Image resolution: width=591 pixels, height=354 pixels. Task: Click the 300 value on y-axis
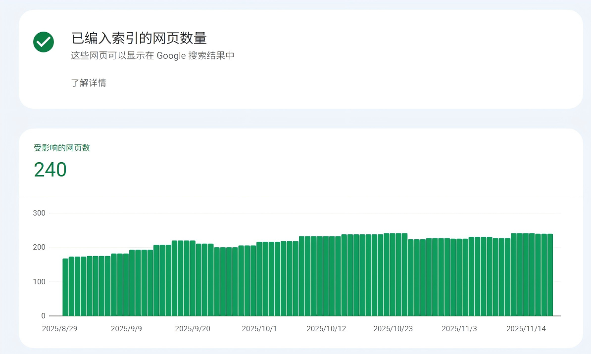click(39, 213)
